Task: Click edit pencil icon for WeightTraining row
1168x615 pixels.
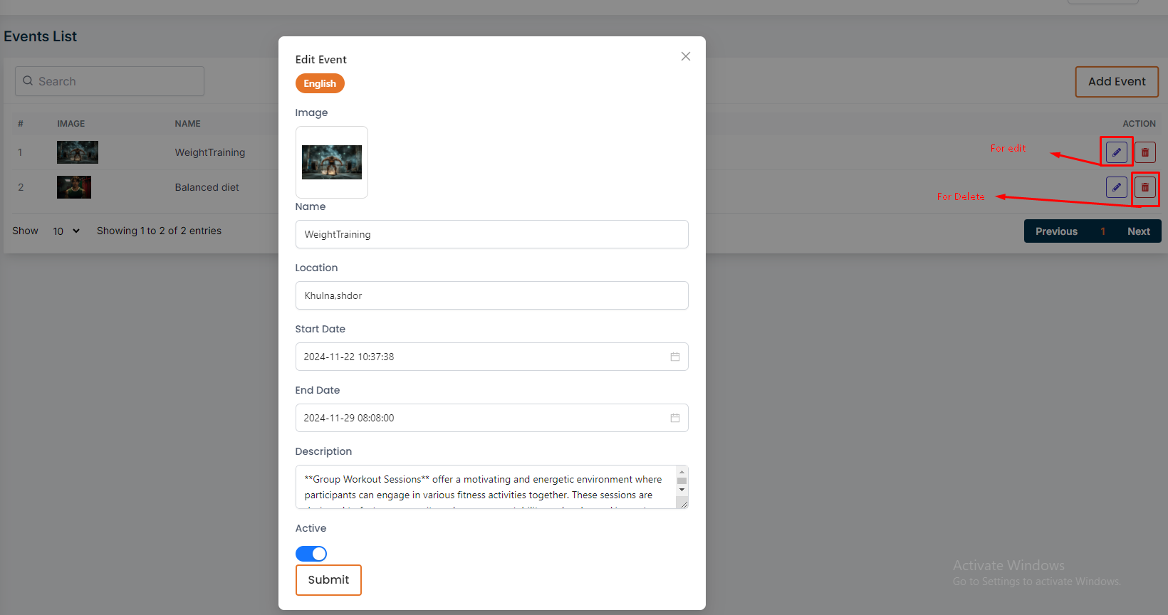Action: [1116, 152]
